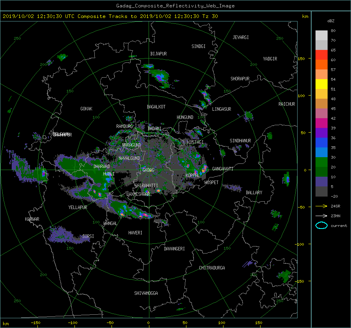Click the RAMDURG city label
351x328 pixels.
pos(124,126)
